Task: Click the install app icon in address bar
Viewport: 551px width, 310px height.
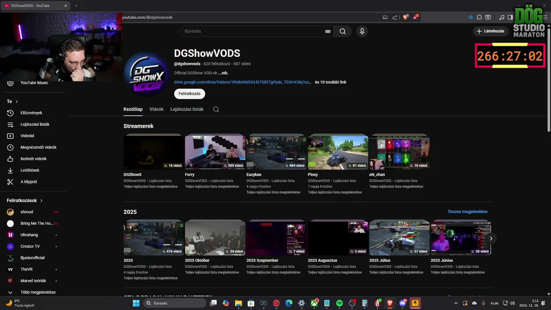Action: (385, 17)
